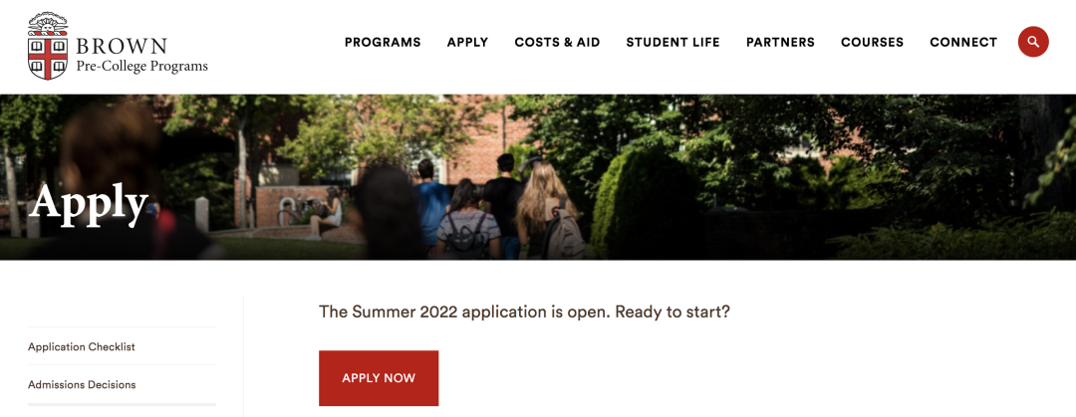Click the BROWN wordmark text
This screenshot has height=417, width=1076.
[122, 47]
